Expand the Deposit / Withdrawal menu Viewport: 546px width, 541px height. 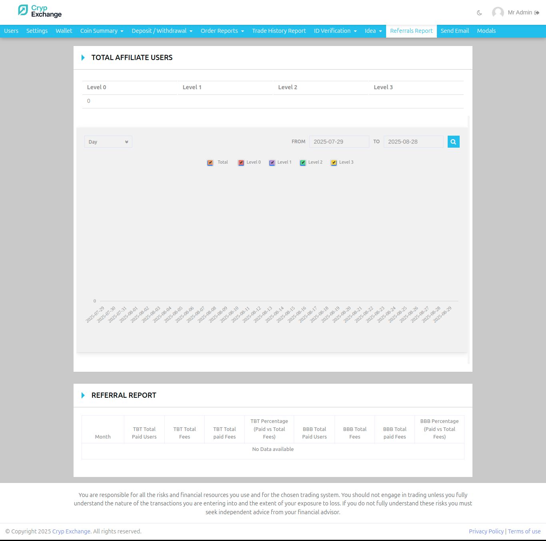(x=162, y=31)
